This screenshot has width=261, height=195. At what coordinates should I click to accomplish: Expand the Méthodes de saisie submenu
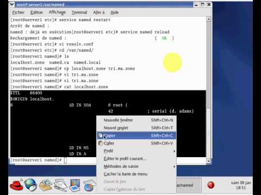(x=136, y=166)
